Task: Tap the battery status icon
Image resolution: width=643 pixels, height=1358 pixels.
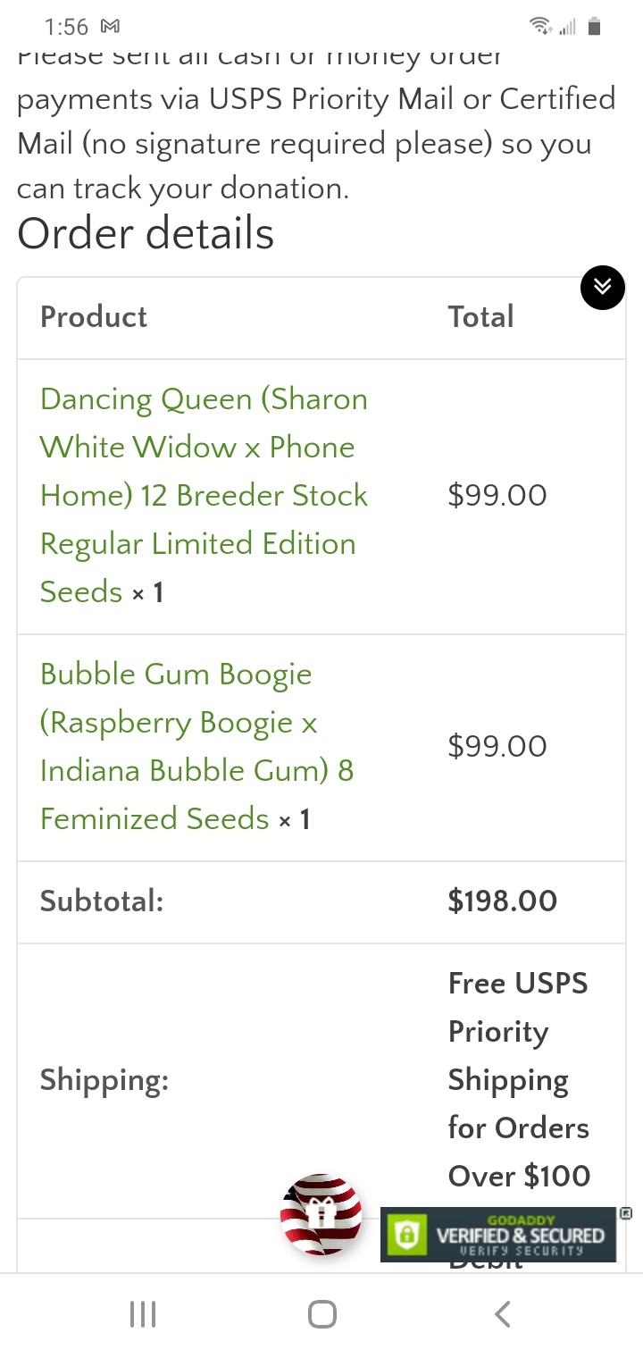Action: (595, 26)
